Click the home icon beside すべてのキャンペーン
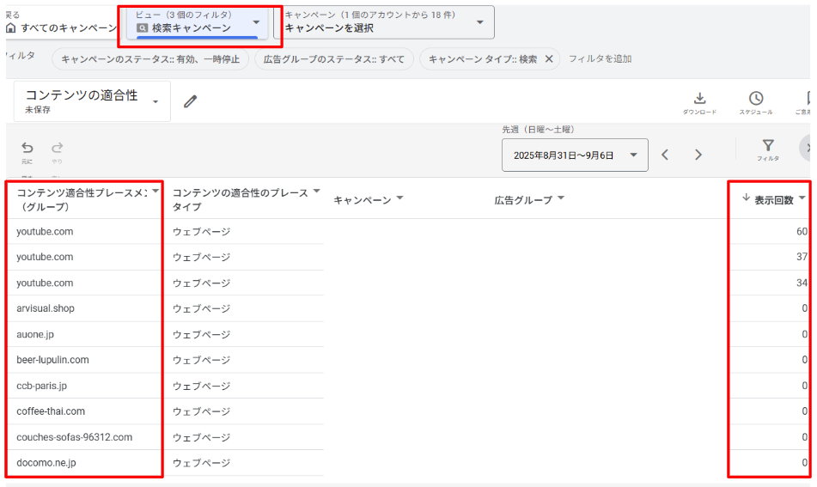 click(x=11, y=28)
